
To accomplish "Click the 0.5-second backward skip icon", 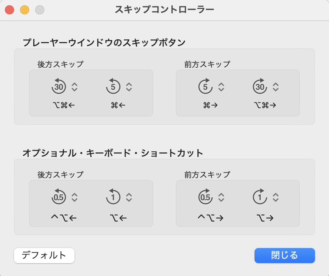I will coord(59,197).
